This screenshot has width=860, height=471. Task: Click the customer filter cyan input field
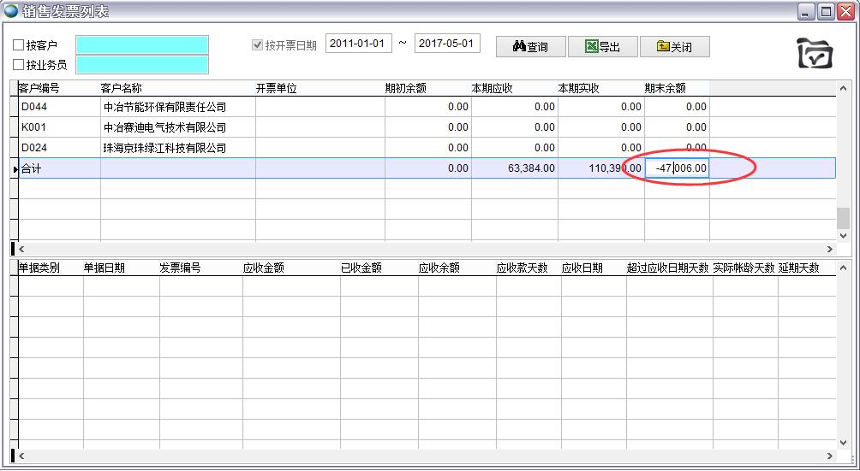point(142,44)
